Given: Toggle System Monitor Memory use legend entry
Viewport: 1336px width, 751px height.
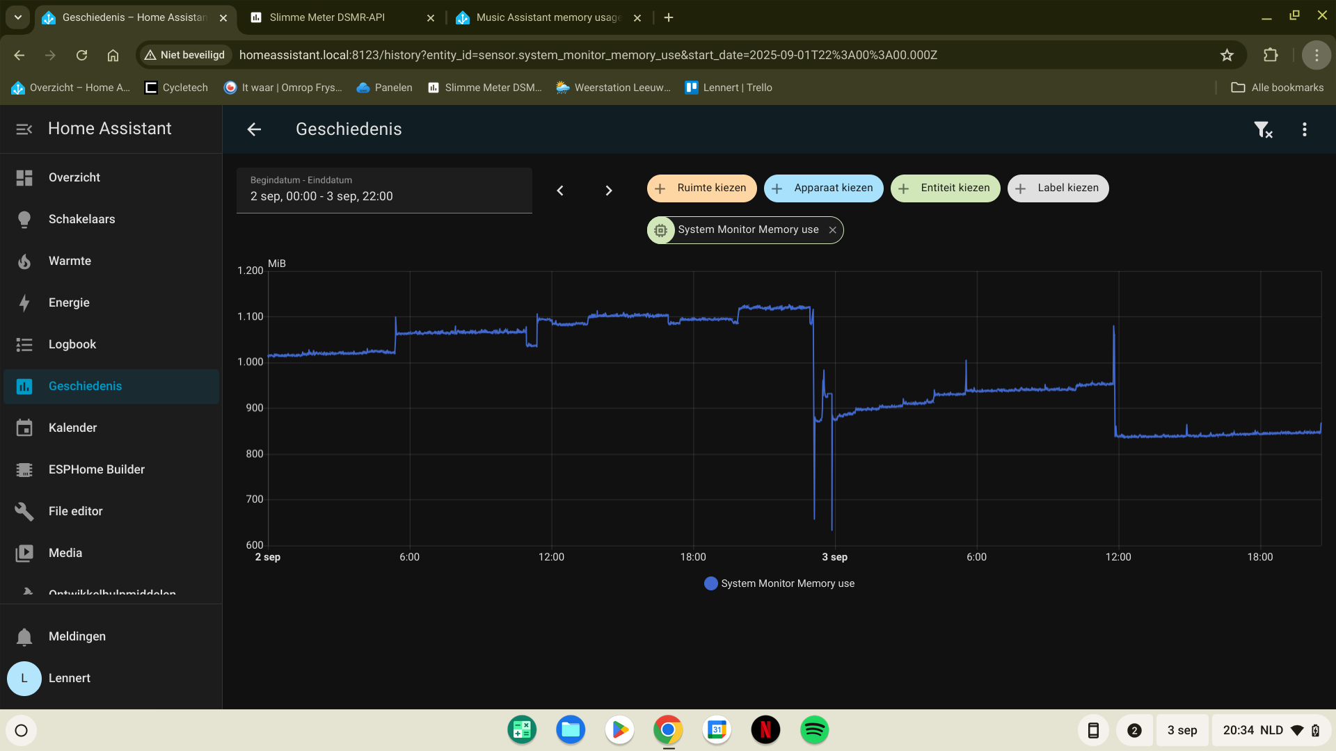Looking at the screenshot, I should 779,583.
